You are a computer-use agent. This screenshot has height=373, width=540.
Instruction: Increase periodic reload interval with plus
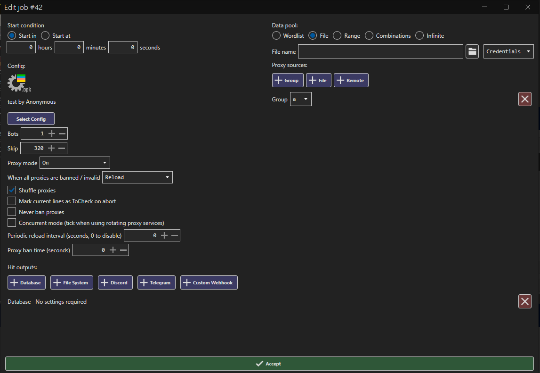(x=164, y=235)
